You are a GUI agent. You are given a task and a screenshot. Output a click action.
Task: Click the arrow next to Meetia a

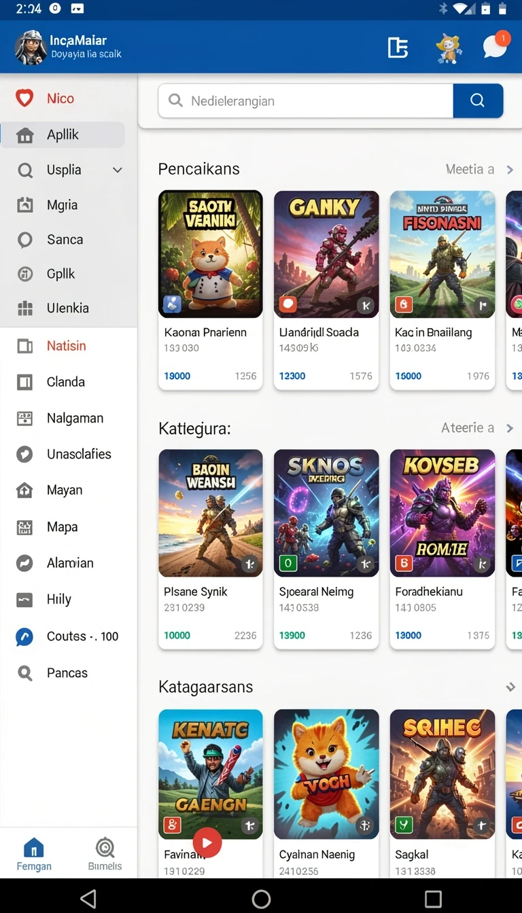510,170
